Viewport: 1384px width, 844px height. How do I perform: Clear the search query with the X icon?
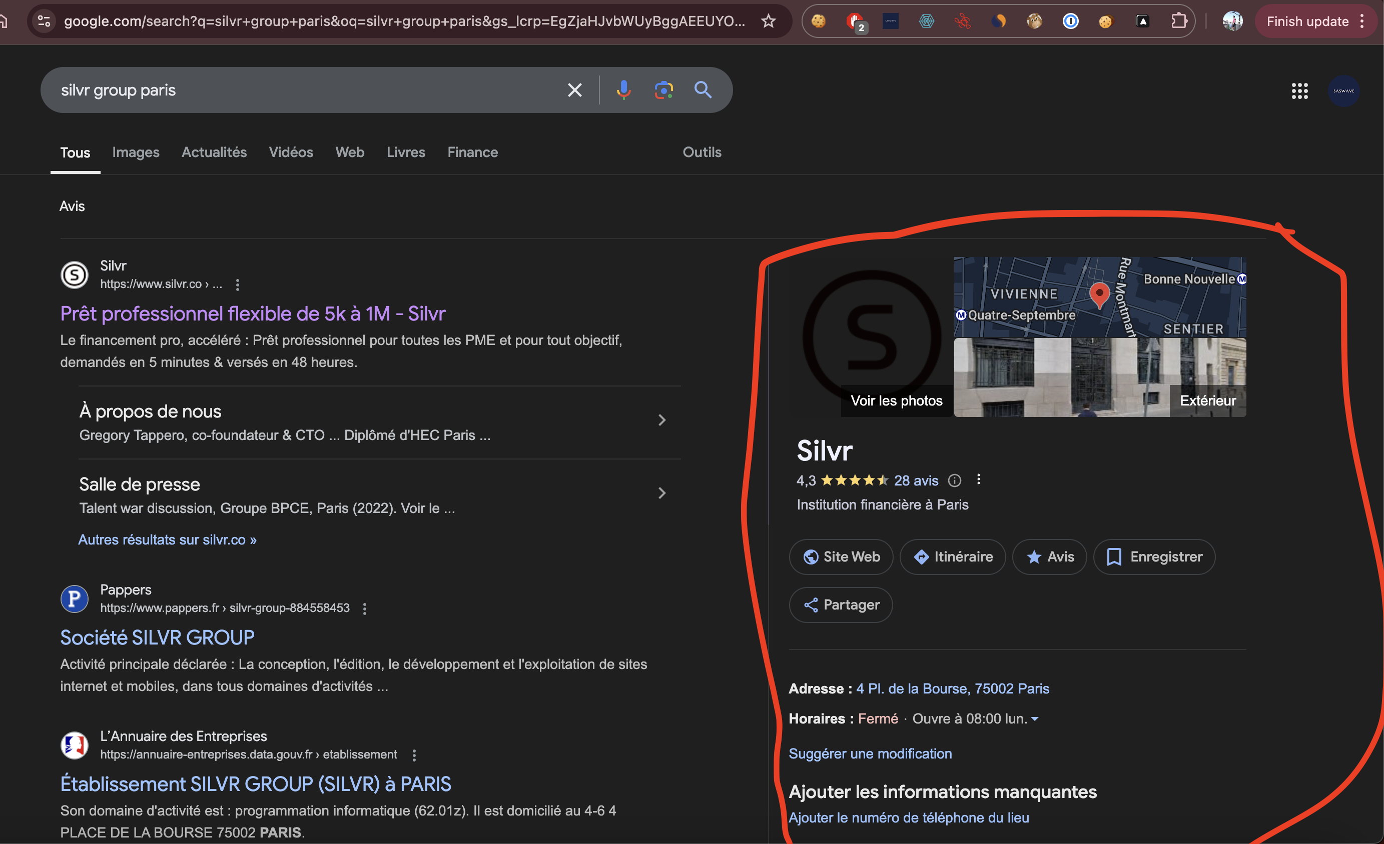[574, 90]
